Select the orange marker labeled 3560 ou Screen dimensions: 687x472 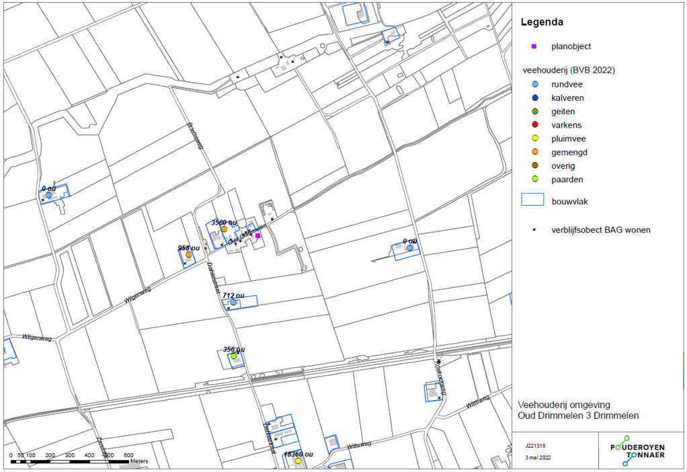[224, 229]
